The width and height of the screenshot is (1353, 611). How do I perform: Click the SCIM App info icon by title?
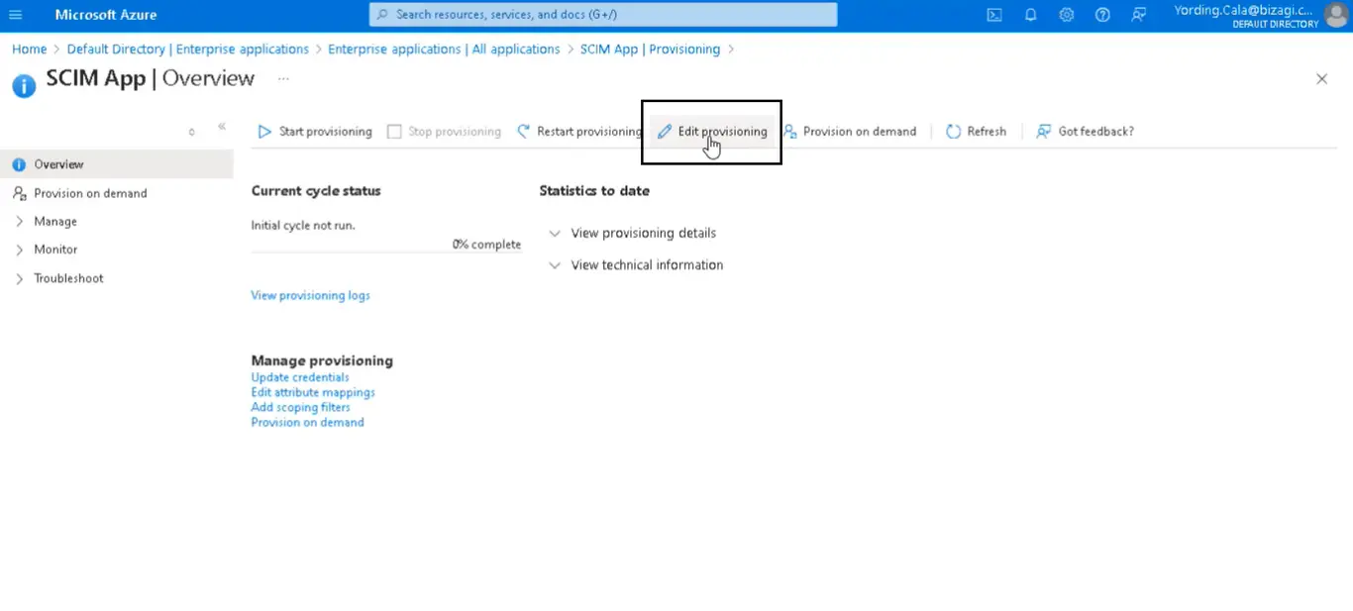coord(24,85)
